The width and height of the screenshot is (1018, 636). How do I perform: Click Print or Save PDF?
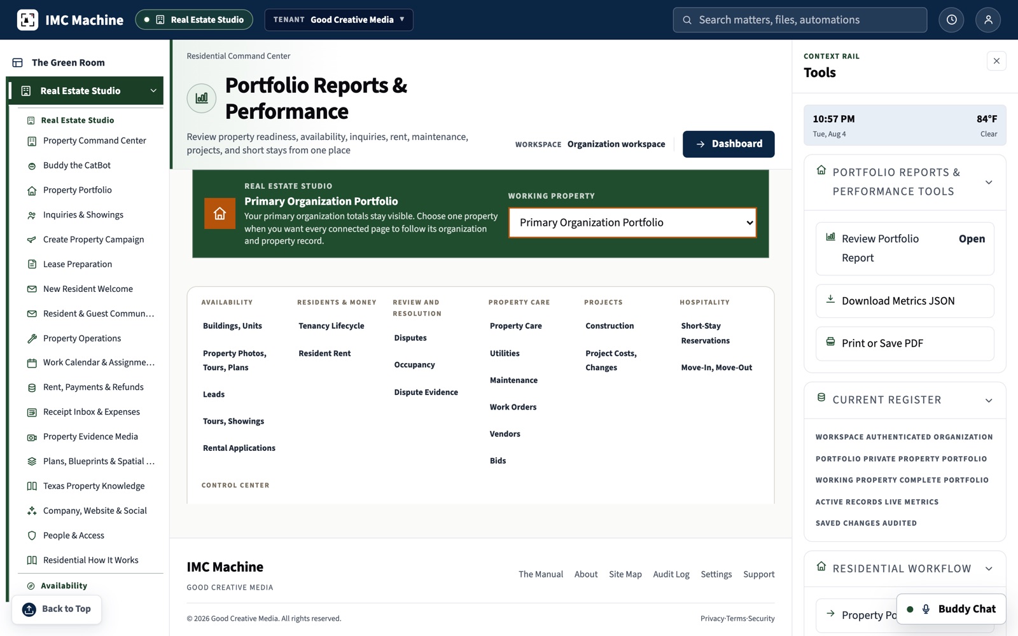[905, 343]
